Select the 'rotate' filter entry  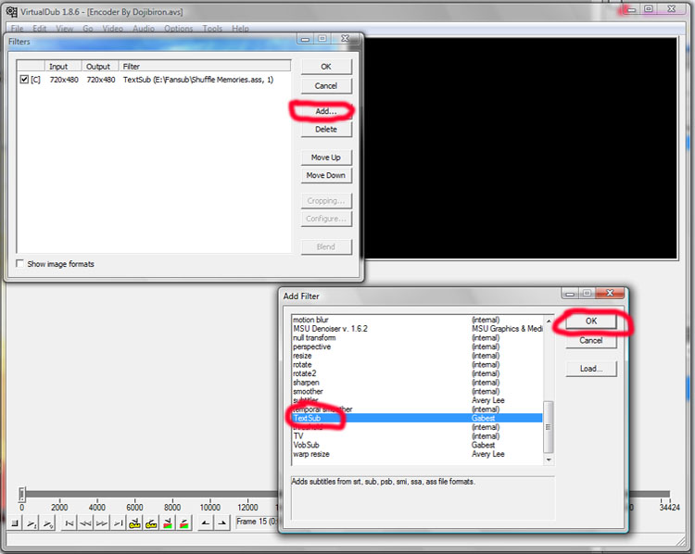coord(417,365)
